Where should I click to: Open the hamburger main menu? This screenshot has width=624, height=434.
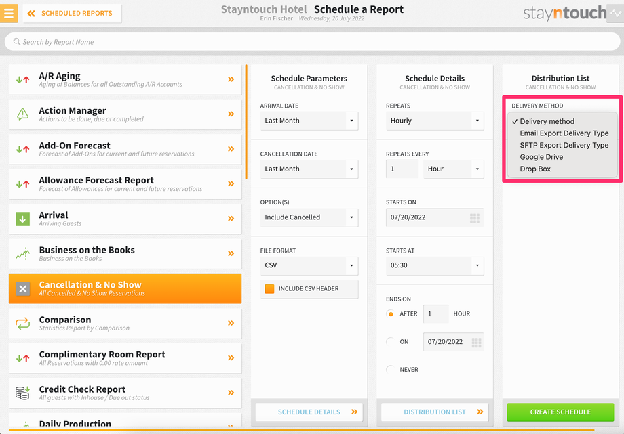point(9,13)
